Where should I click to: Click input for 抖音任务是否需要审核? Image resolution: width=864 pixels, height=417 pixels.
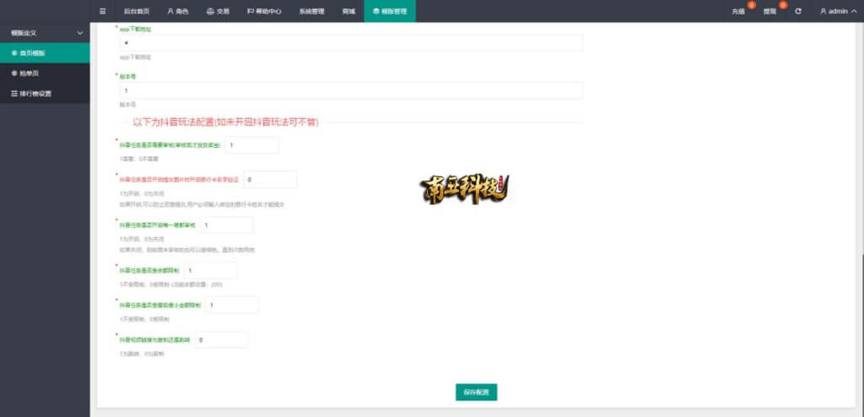click(x=251, y=145)
